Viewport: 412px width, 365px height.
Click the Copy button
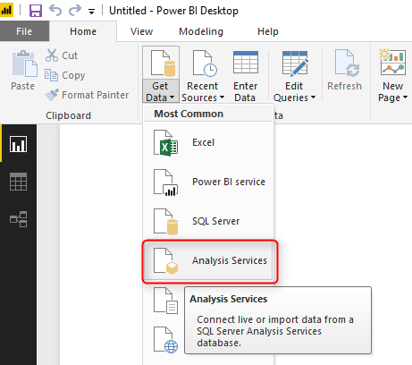click(65, 75)
